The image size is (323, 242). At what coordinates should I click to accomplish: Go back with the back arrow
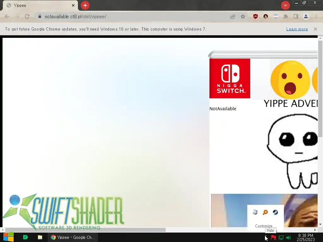(x=7, y=16)
